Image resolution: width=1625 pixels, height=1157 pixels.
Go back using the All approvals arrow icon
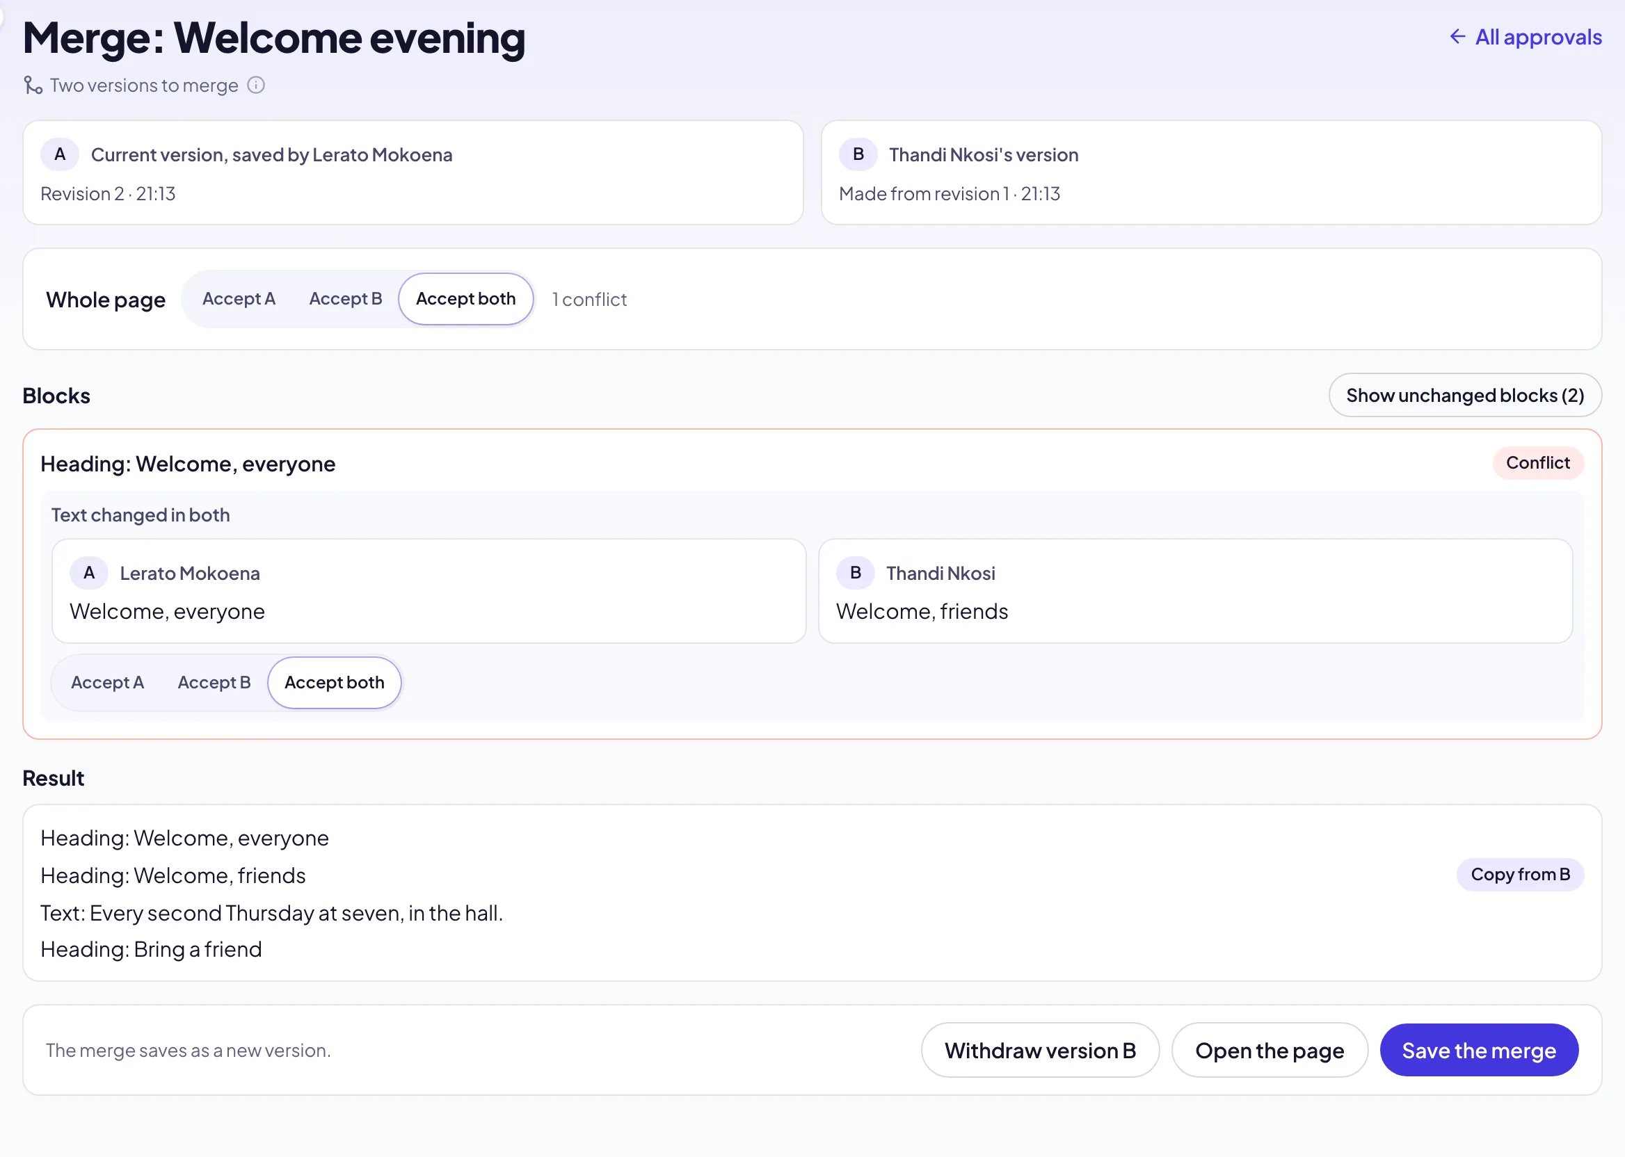click(x=1457, y=37)
